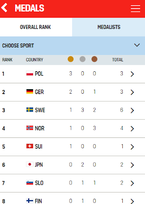
Task: Expand the POL row chevron
Action: (132, 74)
